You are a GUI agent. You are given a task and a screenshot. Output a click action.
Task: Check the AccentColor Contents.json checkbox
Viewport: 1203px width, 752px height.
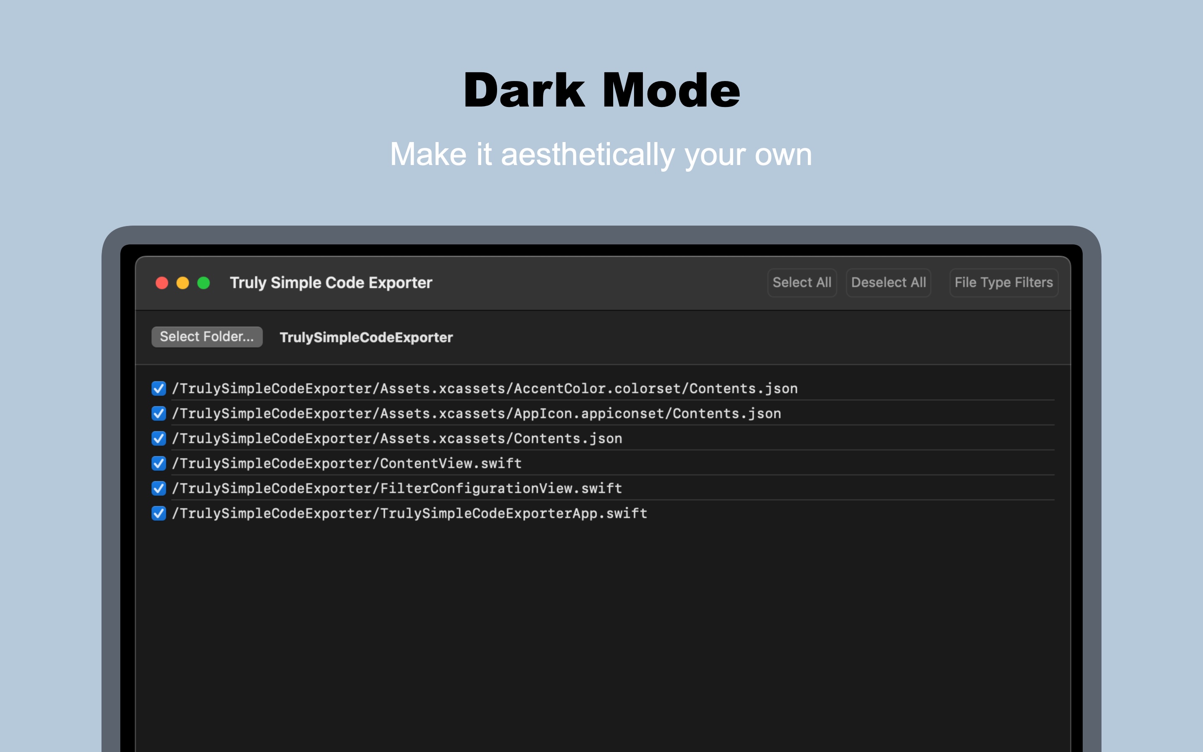click(x=158, y=389)
